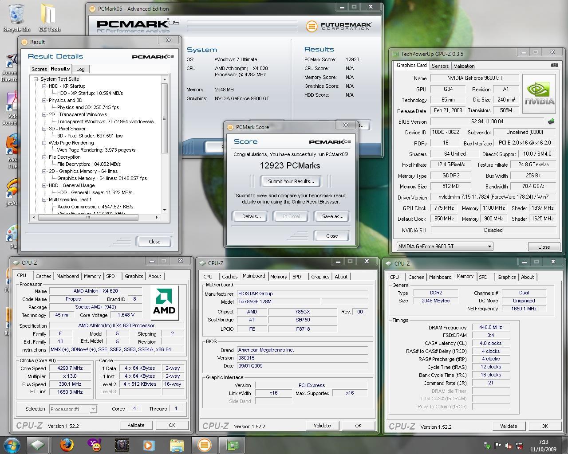Open Yahoo Messenger from the taskbar

[95, 445]
